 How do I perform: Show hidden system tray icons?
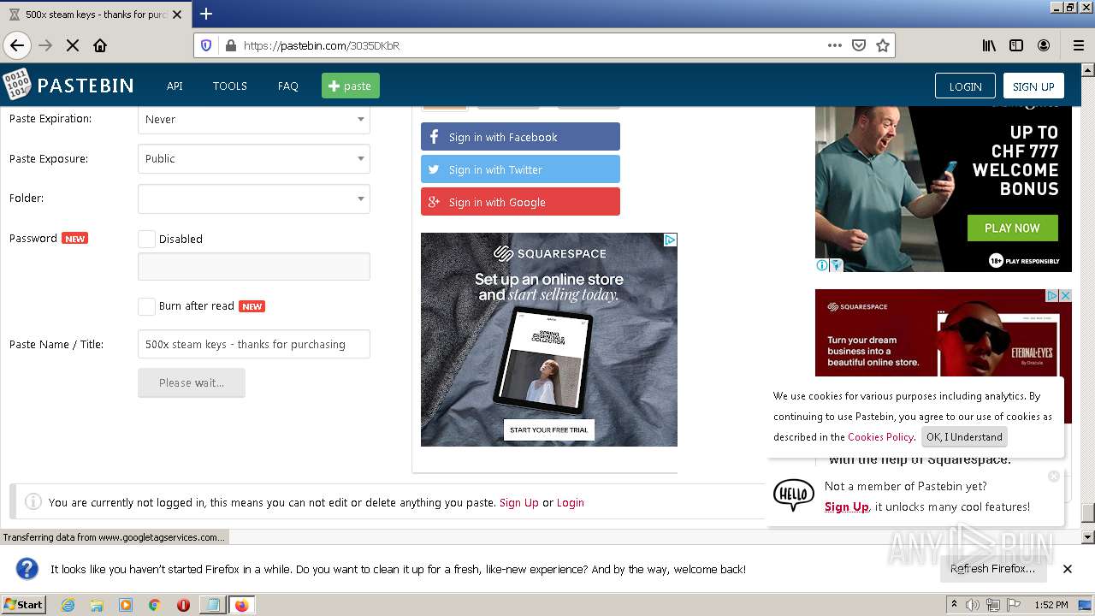955,605
